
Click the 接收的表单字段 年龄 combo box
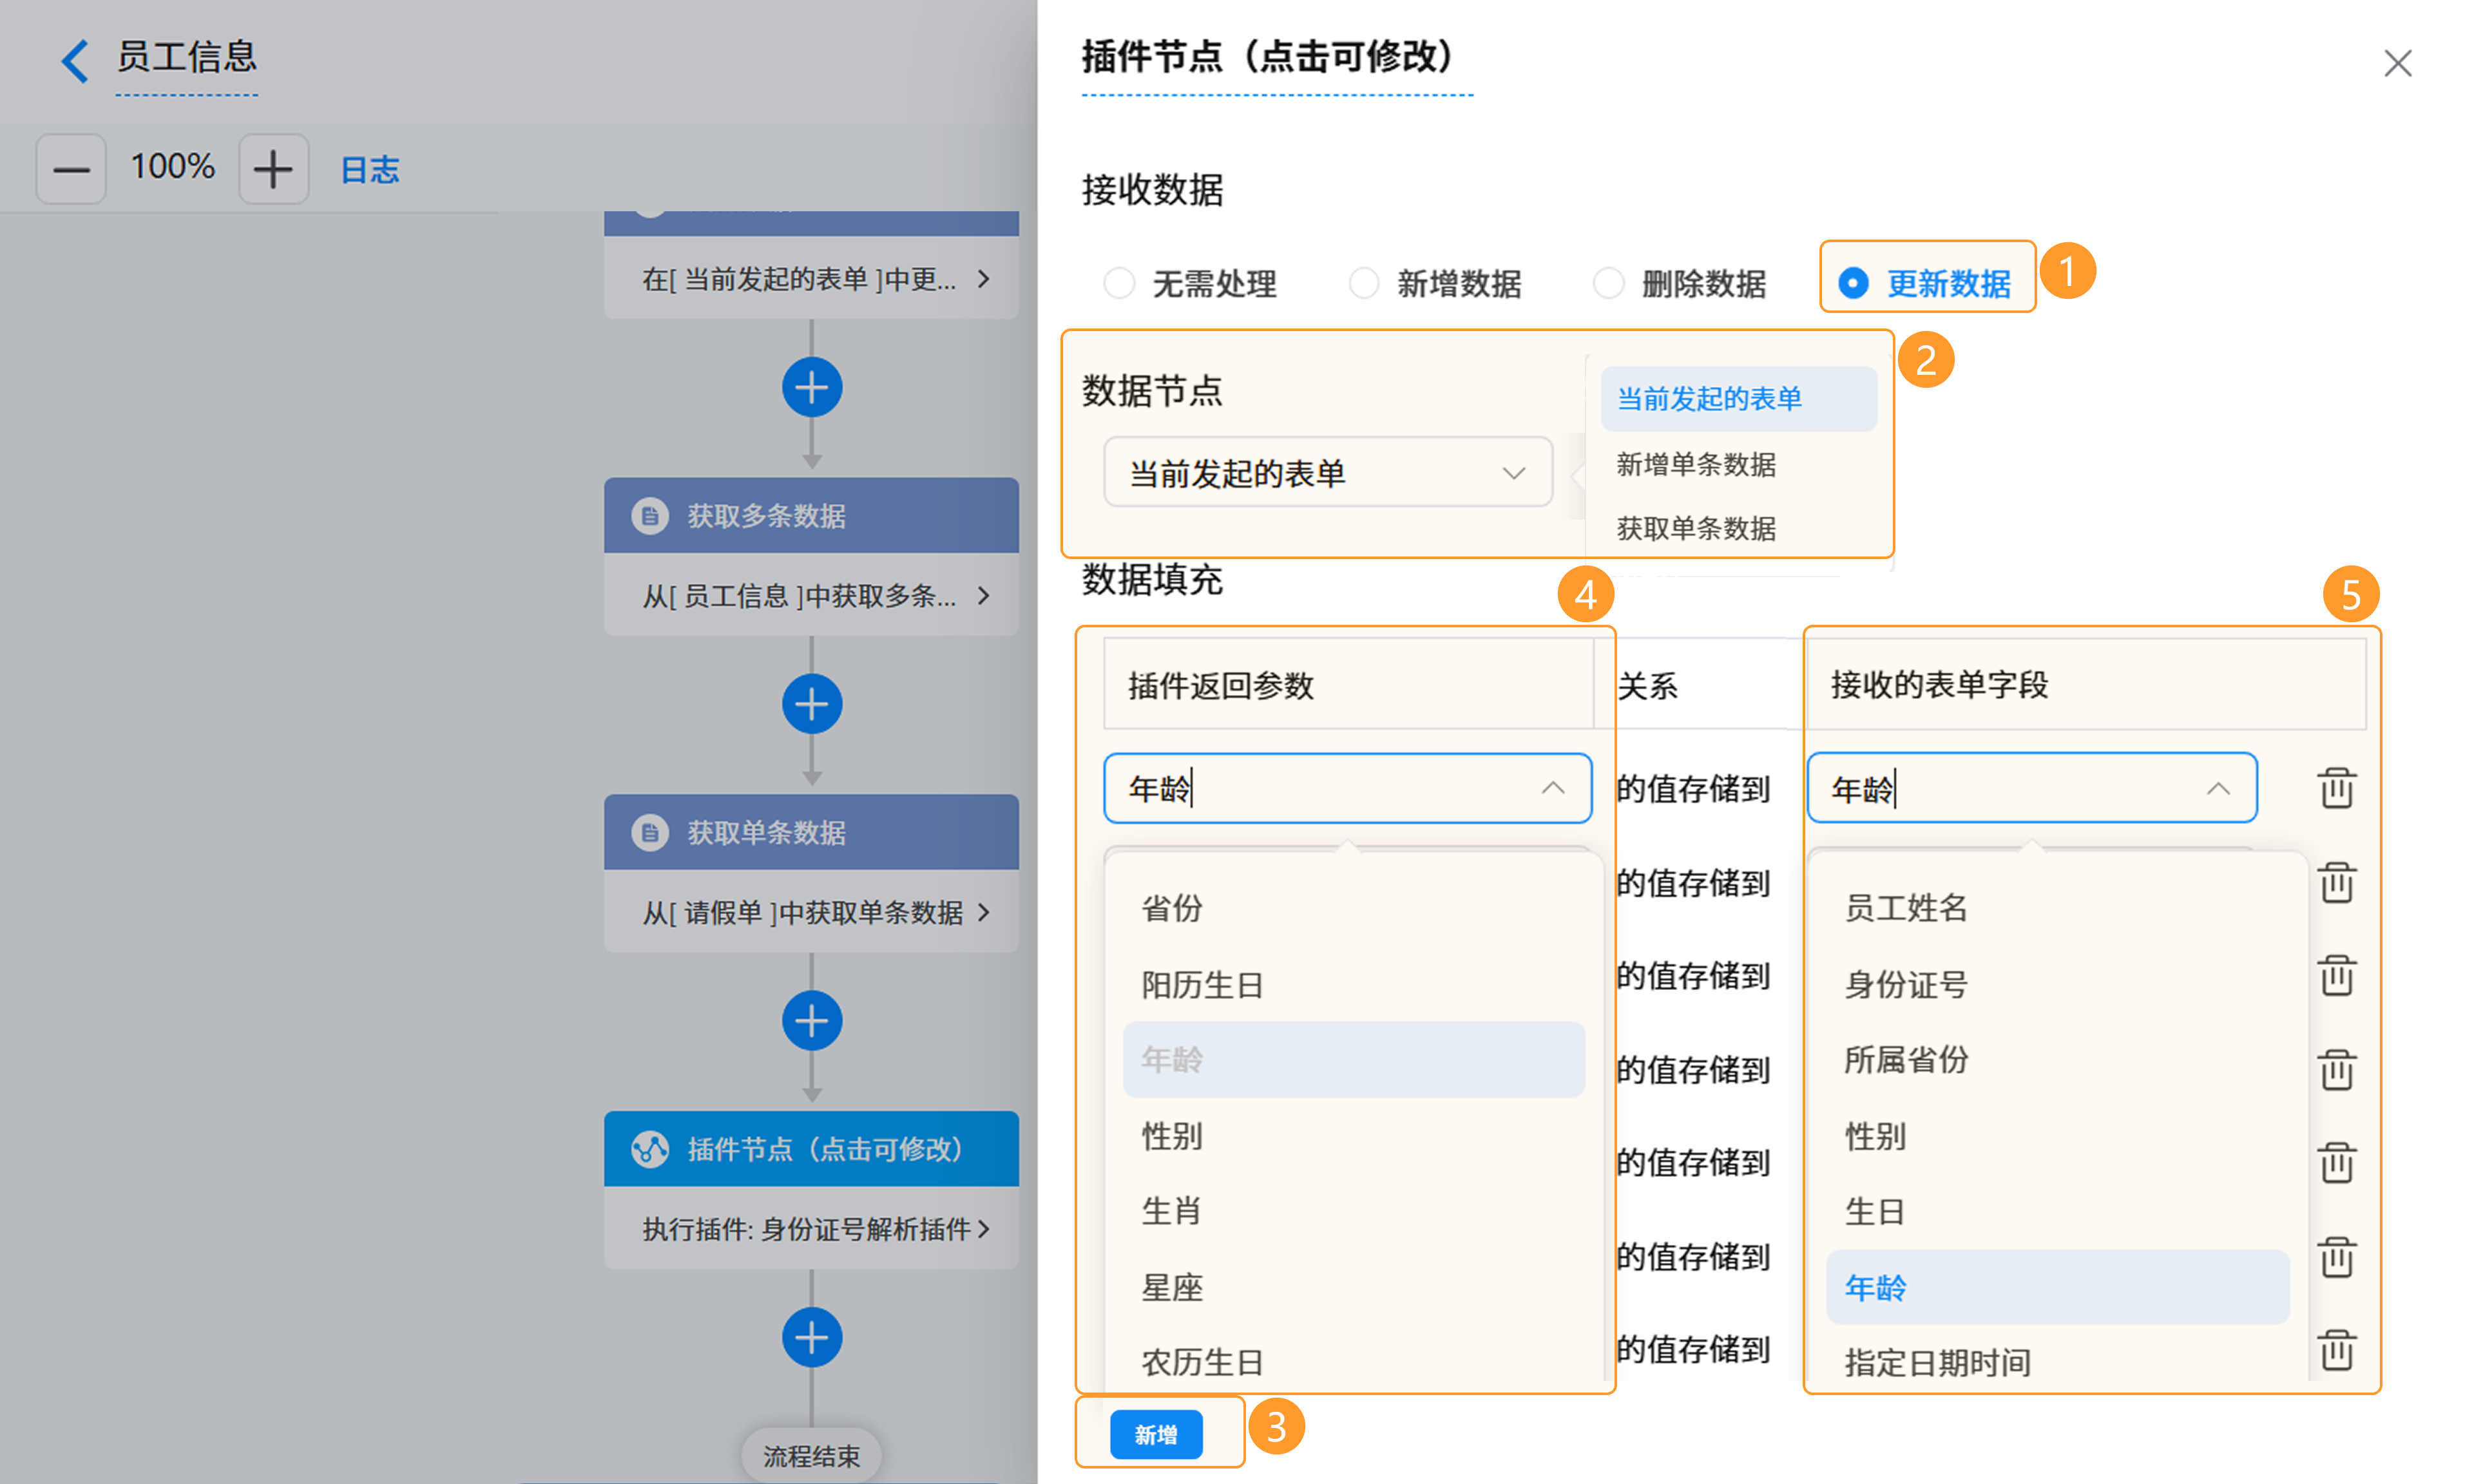pos(2031,789)
